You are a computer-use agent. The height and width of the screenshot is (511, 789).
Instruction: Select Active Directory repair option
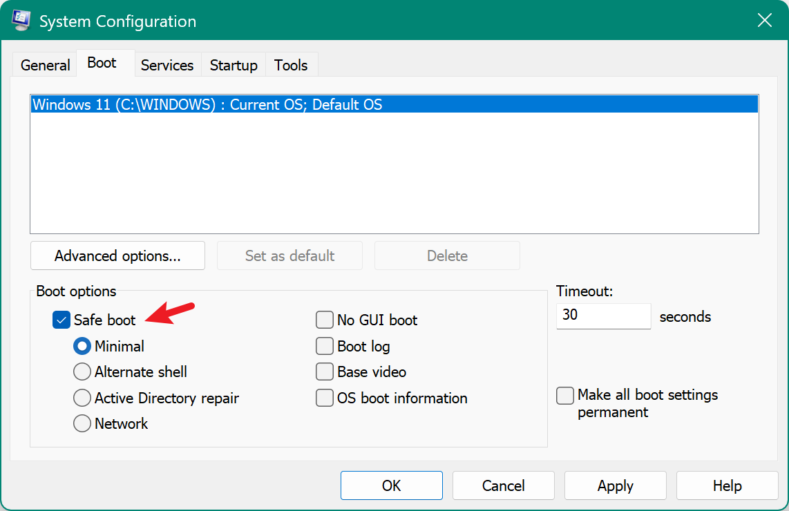82,398
